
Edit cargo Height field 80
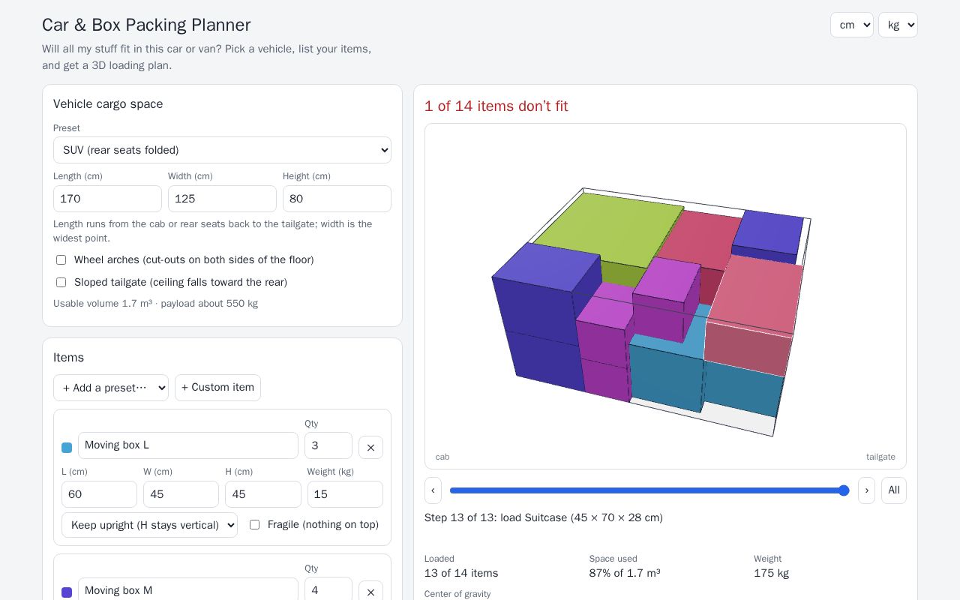[x=337, y=199]
